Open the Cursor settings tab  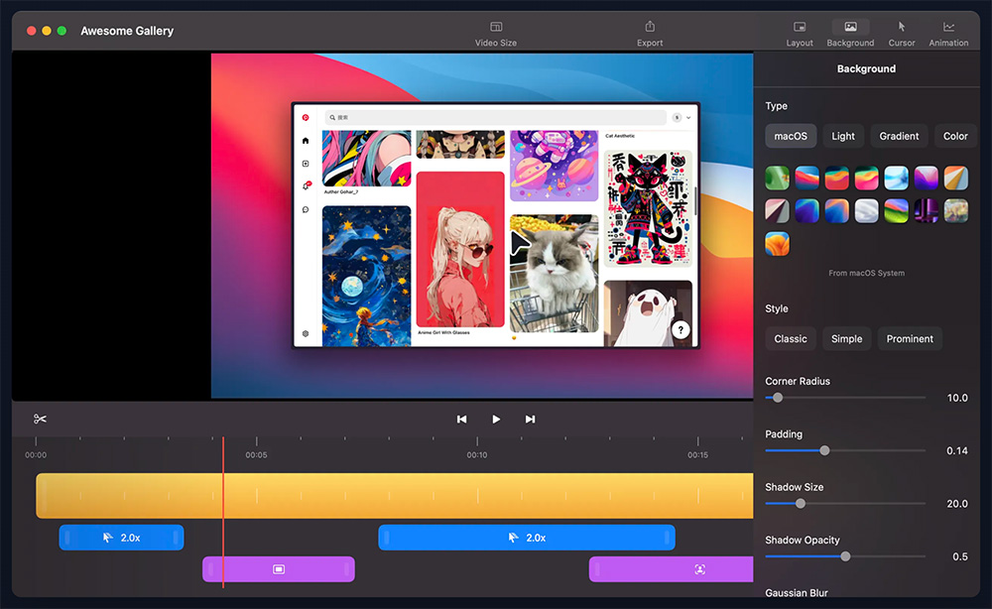901,34
